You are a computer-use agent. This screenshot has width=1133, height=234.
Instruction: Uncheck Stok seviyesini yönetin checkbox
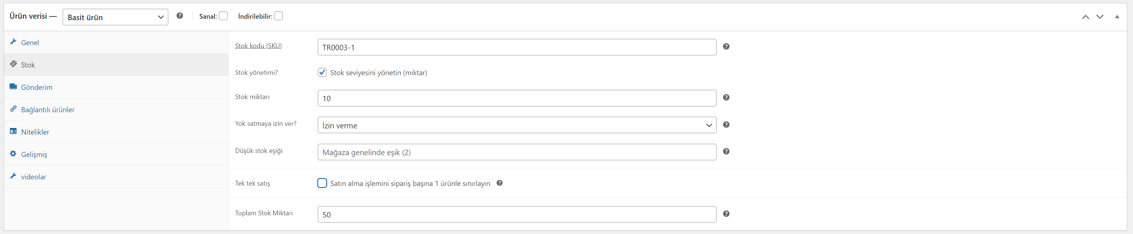[322, 73]
